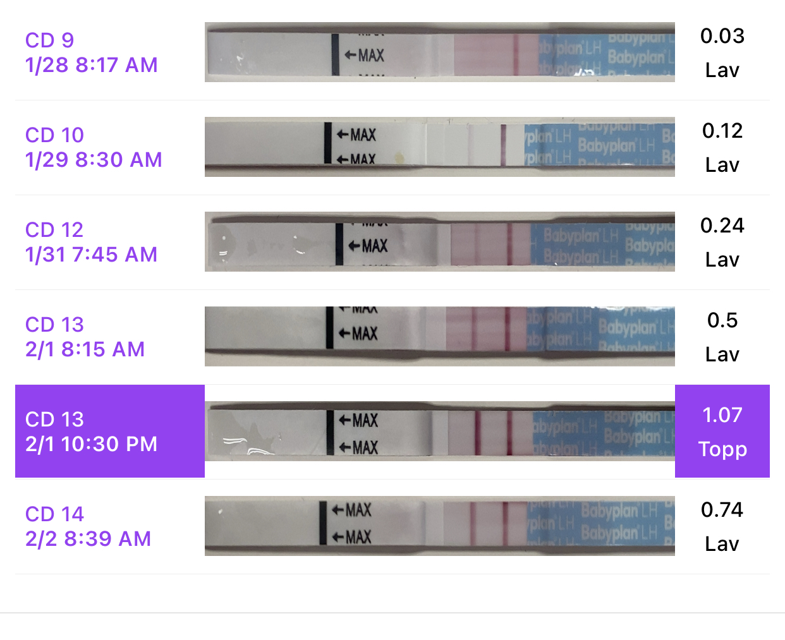Click the 0.74 Lav result value

pyautogui.click(x=722, y=510)
